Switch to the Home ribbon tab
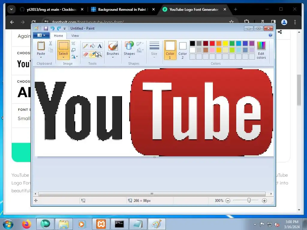The image size is (307, 230). tap(58, 36)
